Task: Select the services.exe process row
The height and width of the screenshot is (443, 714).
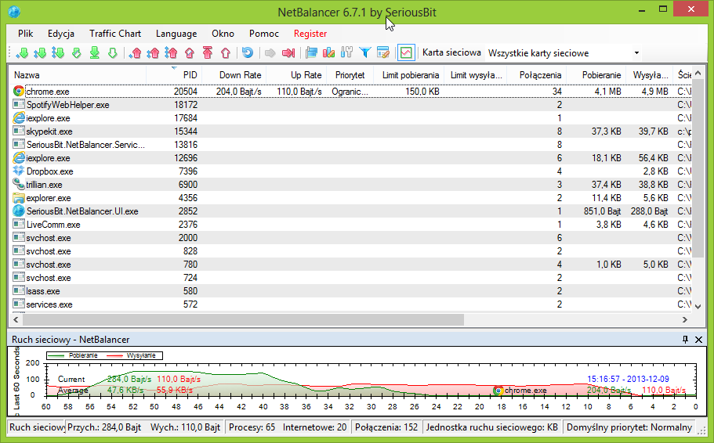Action: pyautogui.click(x=350, y=304)
